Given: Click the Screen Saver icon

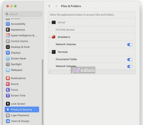Looking at the screenshot, I should [x=8, y=58].
